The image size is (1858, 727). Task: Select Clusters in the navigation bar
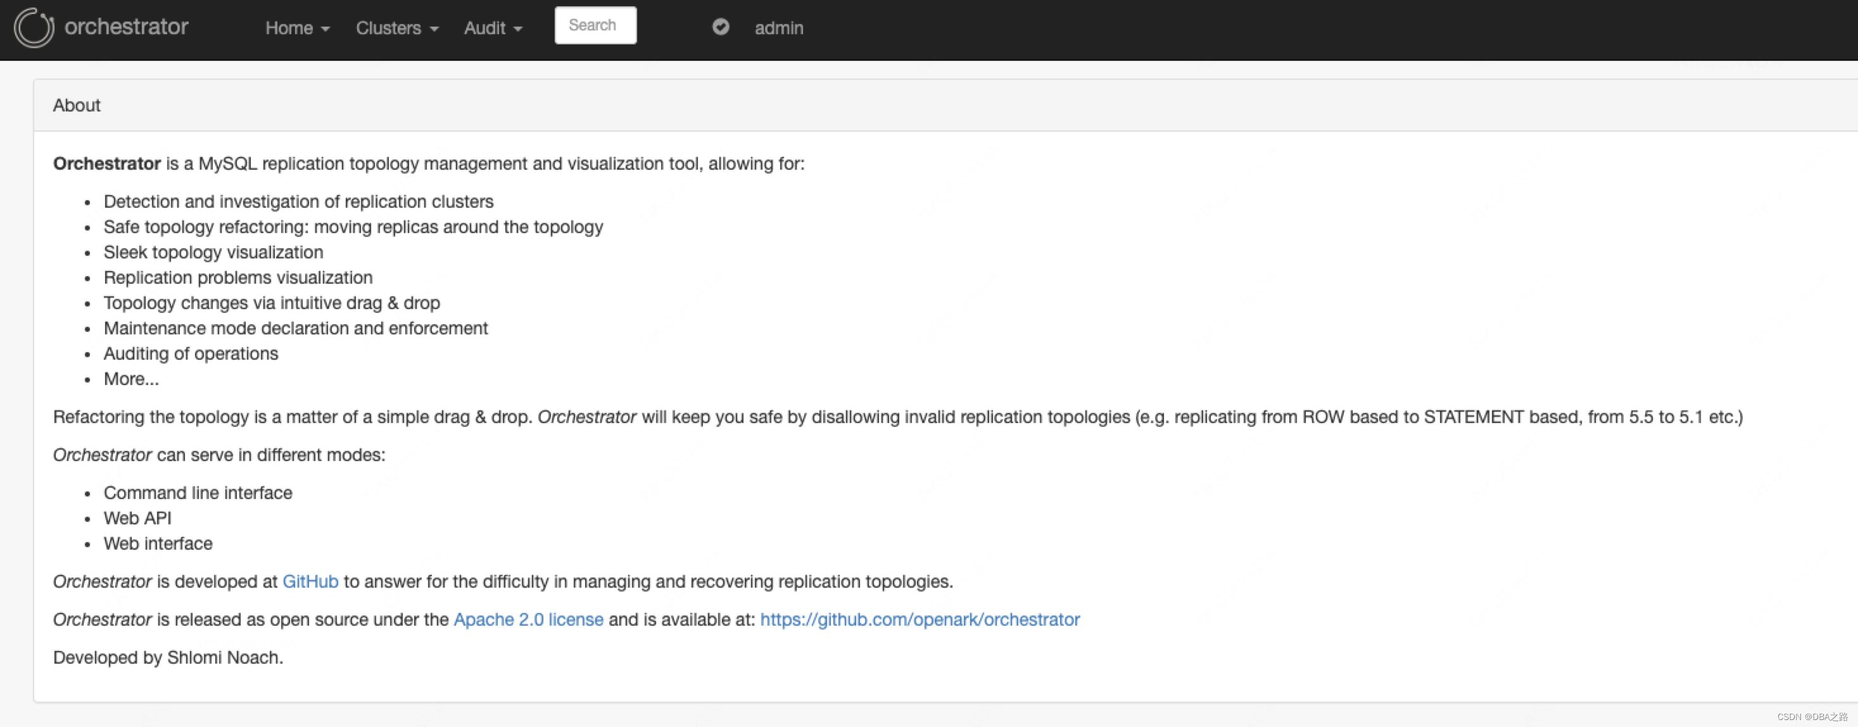click(x=389, y=28)
